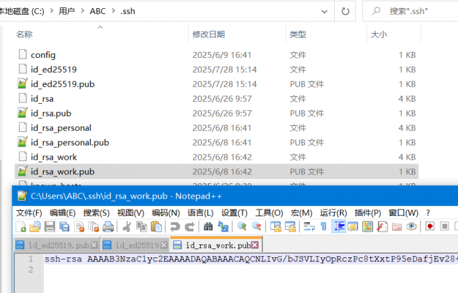Open the 语言(L) menu
Image resolution: width=458 pixels, height=293 pixels.
(x=201, y=213)
